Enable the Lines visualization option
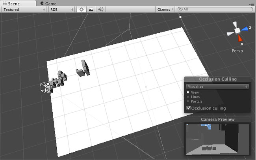The image size is (256, 160). pos(188,97)
